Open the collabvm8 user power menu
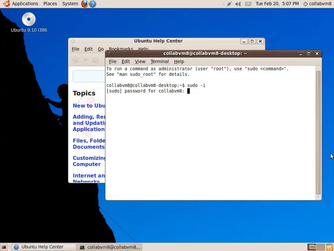334x251 pixels. [x=317, y=4]
